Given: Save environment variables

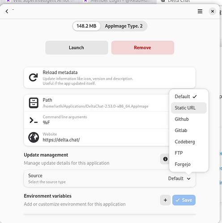Looking at the screenshot, I should tap(184, 200).
